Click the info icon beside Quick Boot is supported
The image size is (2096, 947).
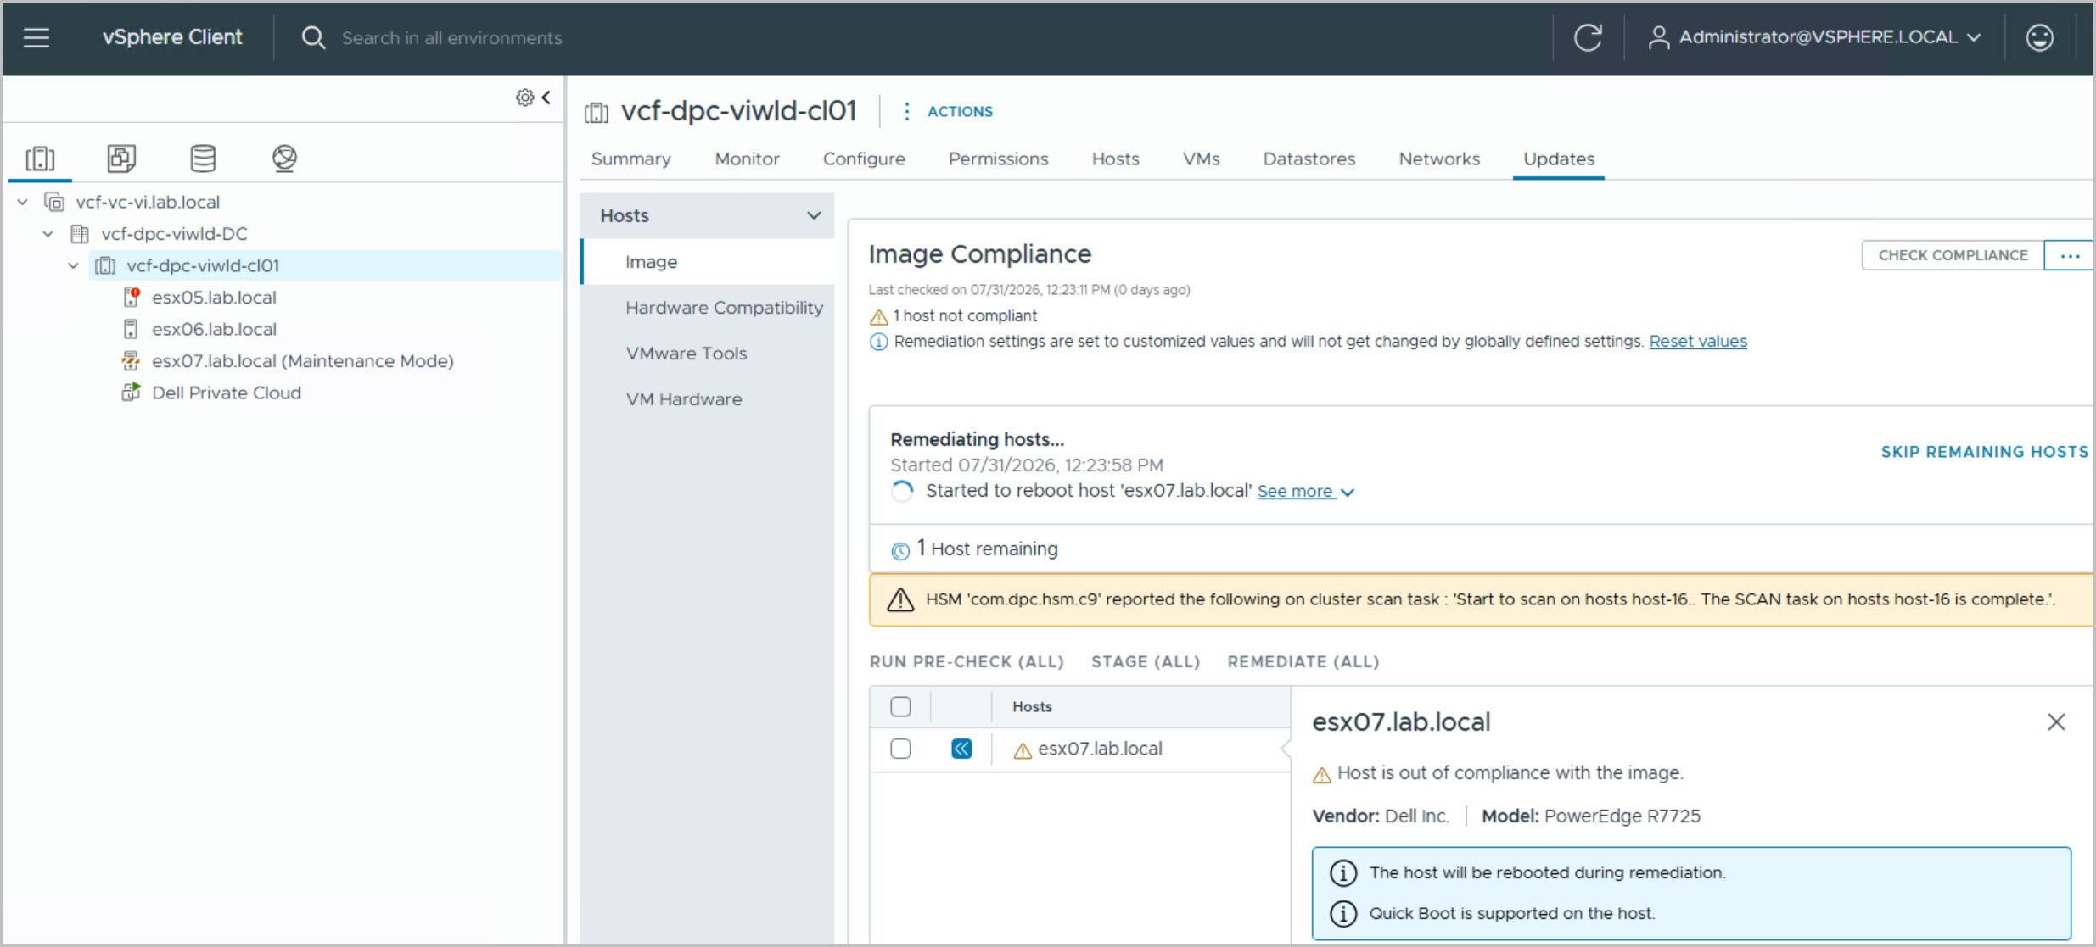point(1342,913)
